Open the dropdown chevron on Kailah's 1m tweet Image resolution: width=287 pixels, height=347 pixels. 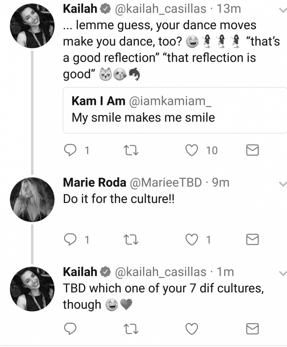pyautogui.click(x=283, y=273)
